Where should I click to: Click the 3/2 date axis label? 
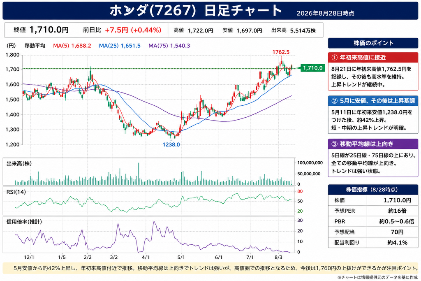tap(114, 258)
